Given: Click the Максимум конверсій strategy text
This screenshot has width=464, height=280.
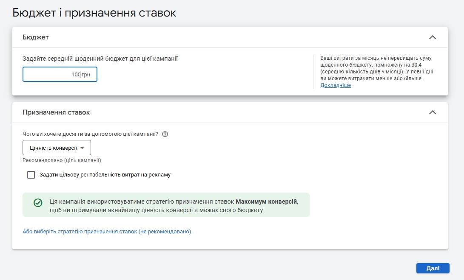Looking at the screenshot, I should (x=266, y=202).
